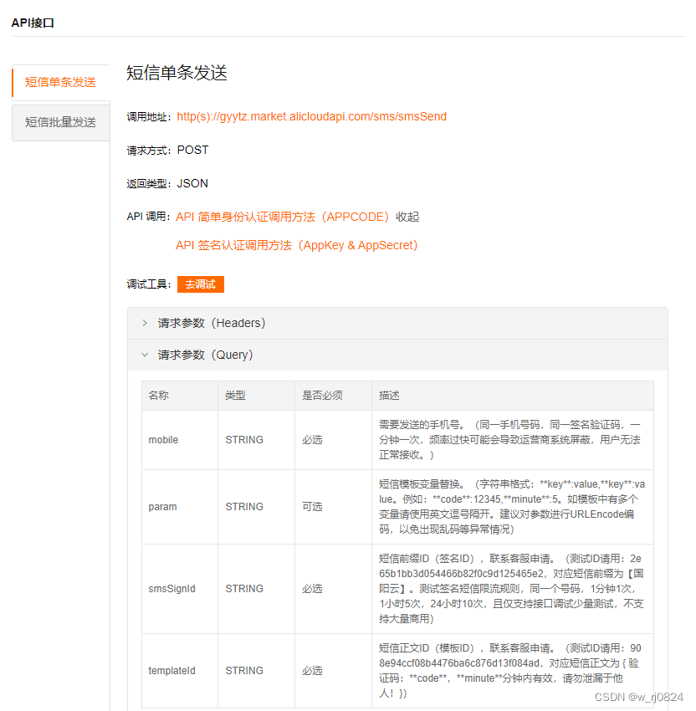The width and height of the screenshot is (696, 711).
Task: Click 可选 in the param row
Action: click(x=312, y=507)
